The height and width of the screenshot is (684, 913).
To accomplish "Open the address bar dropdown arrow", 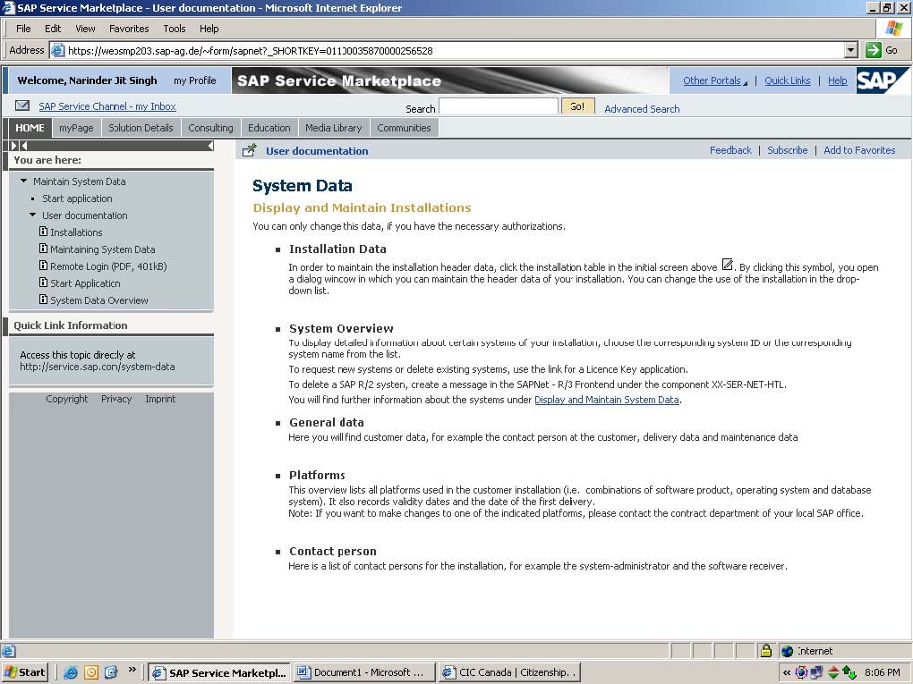I will [850, 50].
